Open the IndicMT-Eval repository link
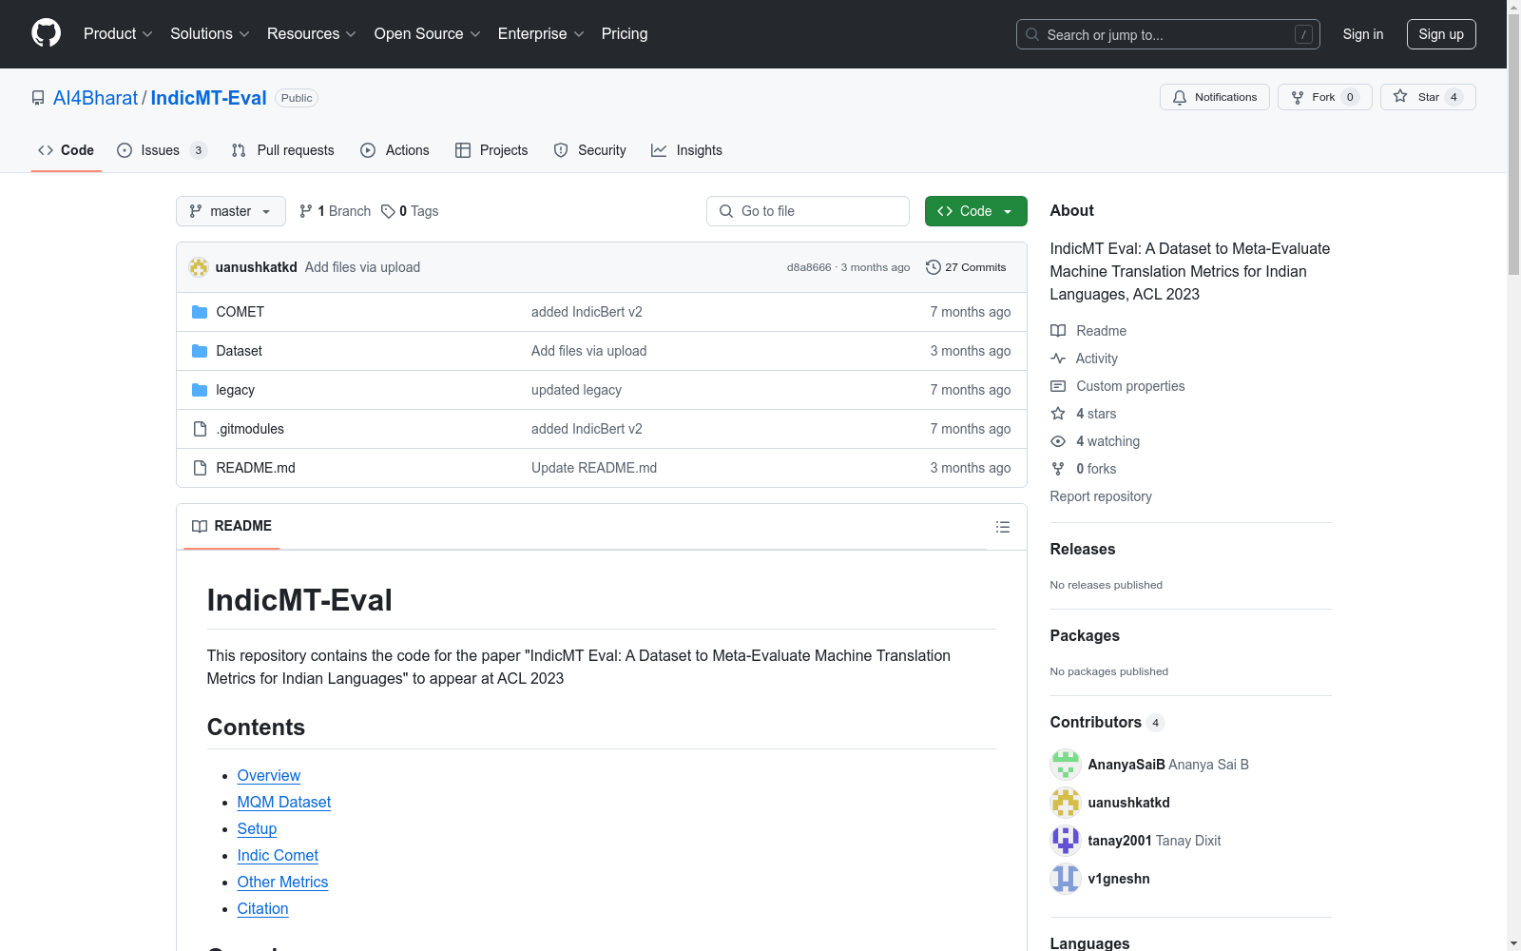The width and height of the screenshot is (1521, 951). tap(209, 98)
